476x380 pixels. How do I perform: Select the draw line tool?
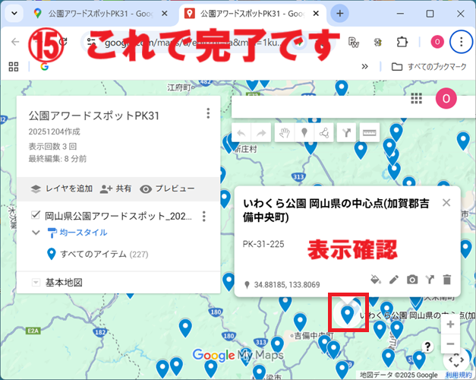pos(325,133)
